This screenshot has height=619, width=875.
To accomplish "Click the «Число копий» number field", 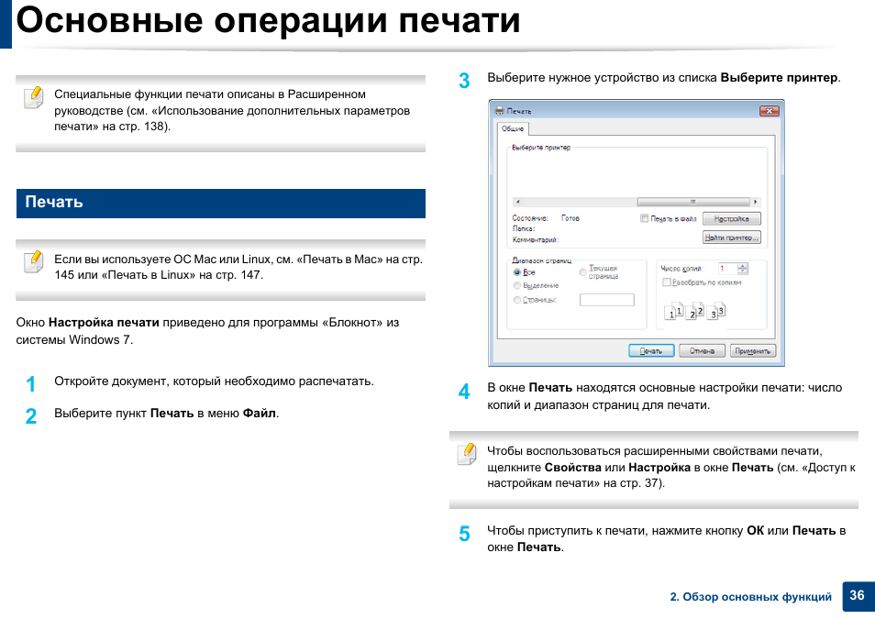I will (x=727, y=269).
